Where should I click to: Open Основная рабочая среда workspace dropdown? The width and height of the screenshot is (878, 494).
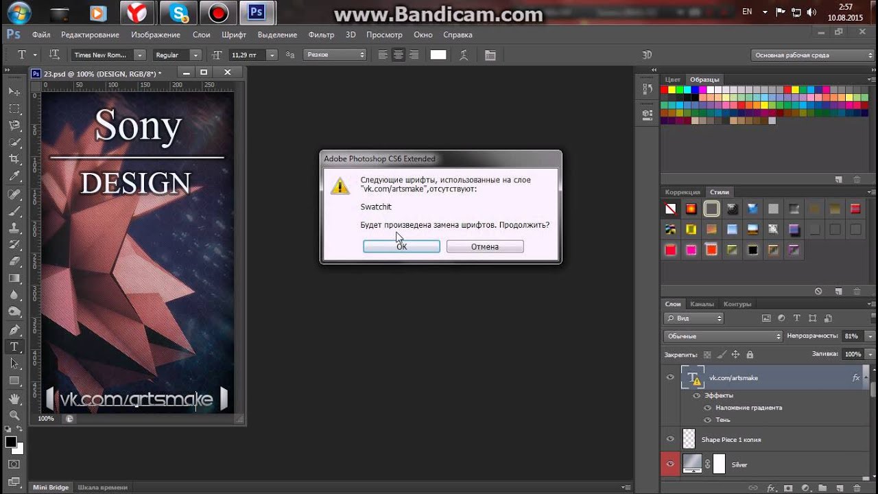[x=812, y=55]
